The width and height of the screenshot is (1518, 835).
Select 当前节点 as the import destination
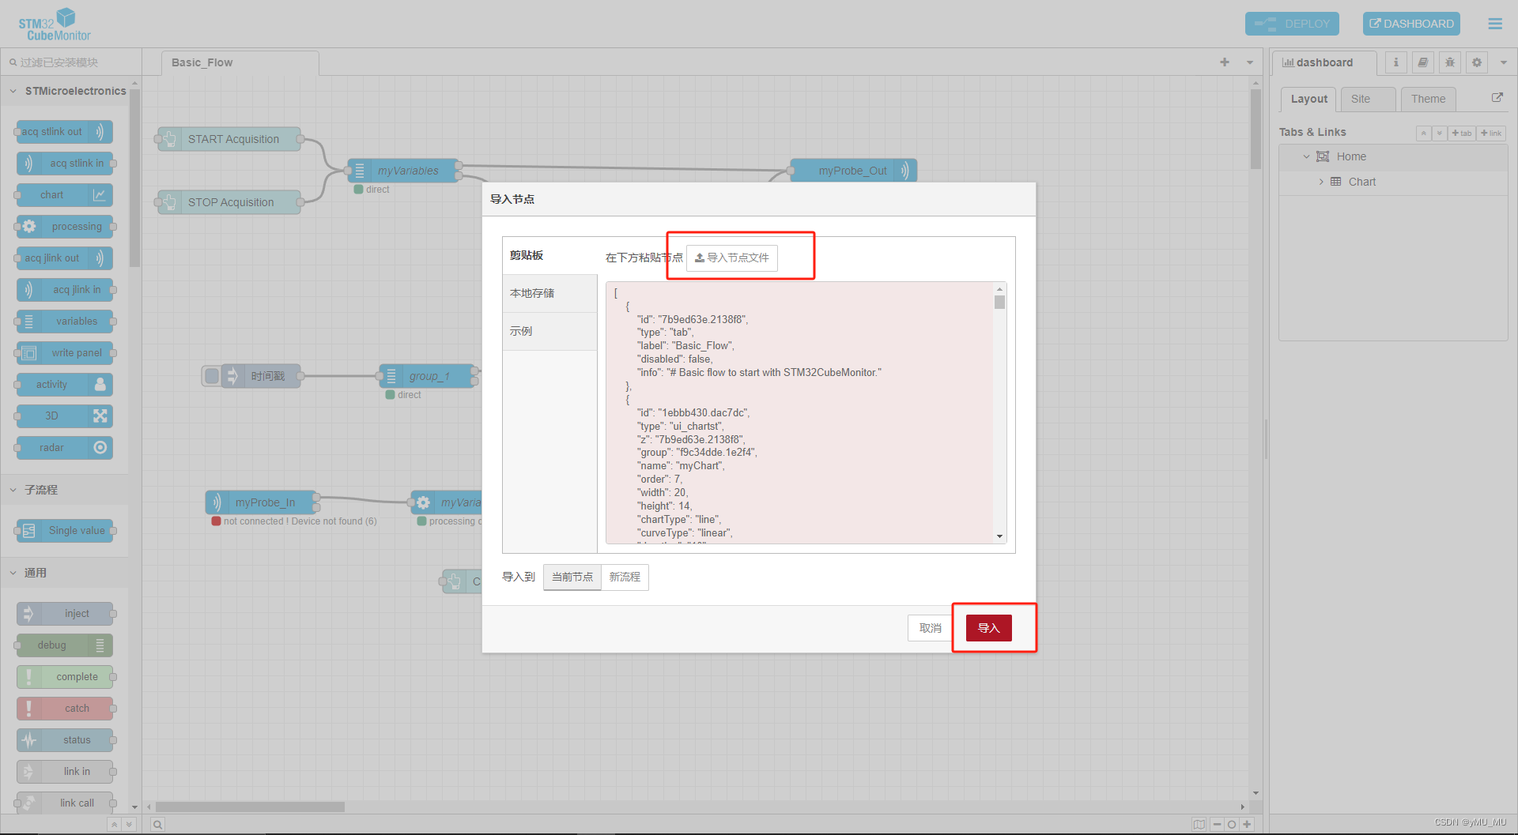pos(572,577)
